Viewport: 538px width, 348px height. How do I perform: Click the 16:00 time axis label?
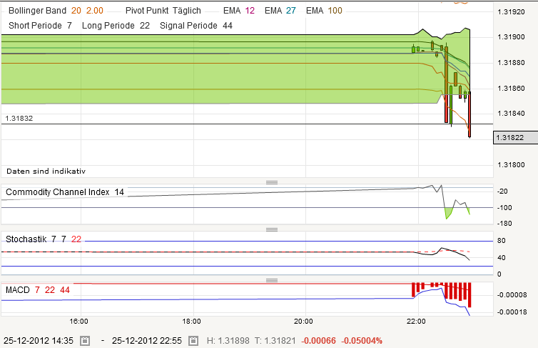(79, 322)
